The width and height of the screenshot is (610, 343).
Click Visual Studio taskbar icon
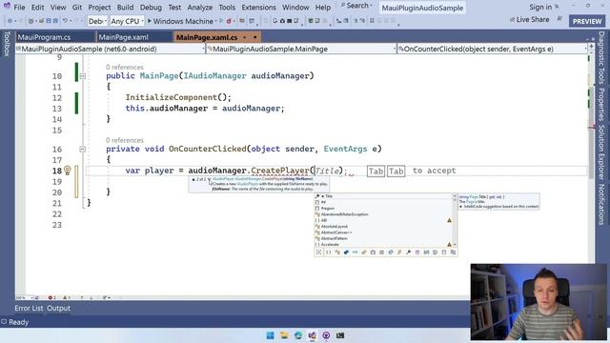click(x=312, y=335)
